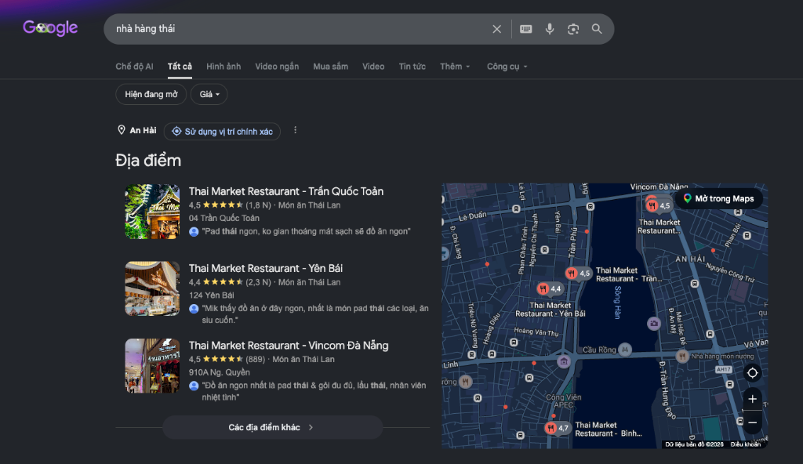Click the map's my-location target icon
Image resolution: width=803 pixels, height=464 pixels.
click(x=752, y=373)
